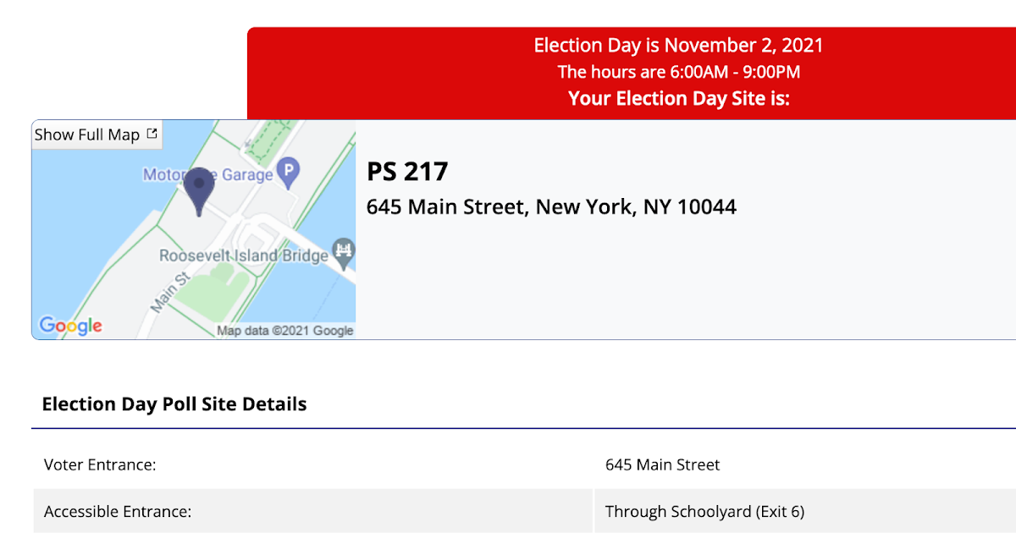Click the 645 Main Street, New York address
The image size is (1016, 533).
pyautogui.click(x=551, y=206)
